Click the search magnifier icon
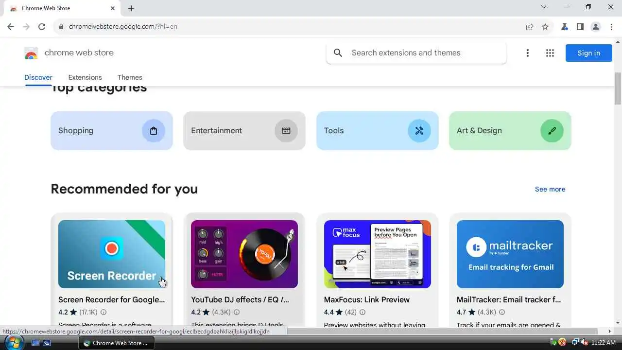Screen dimensions: 622x350 (338, 53)
